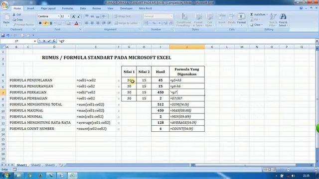Toggle Middle Align vertical alignment
319x179 pixels.
pos(92,16)
